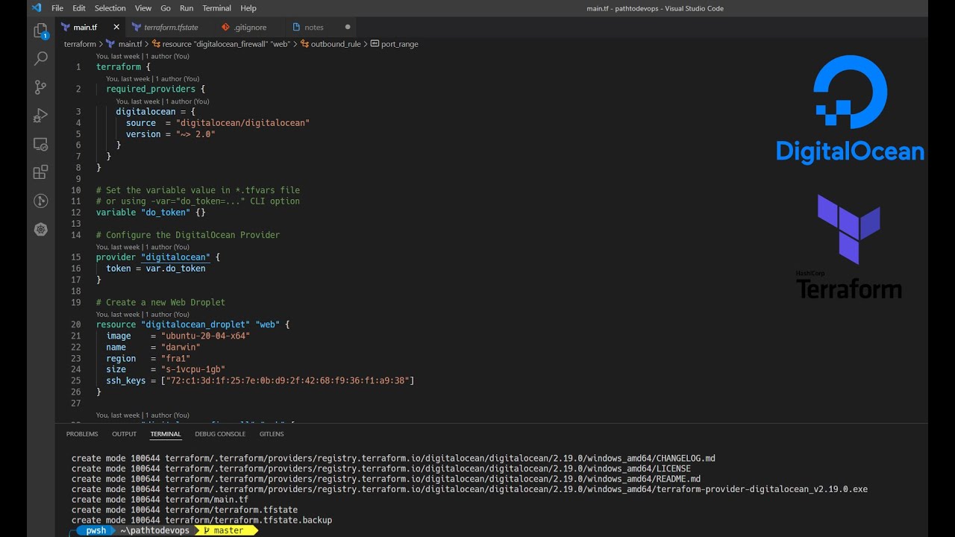Open the Terminal menu
This screenshot has height=537, width=955.
[x=216, y=8]
